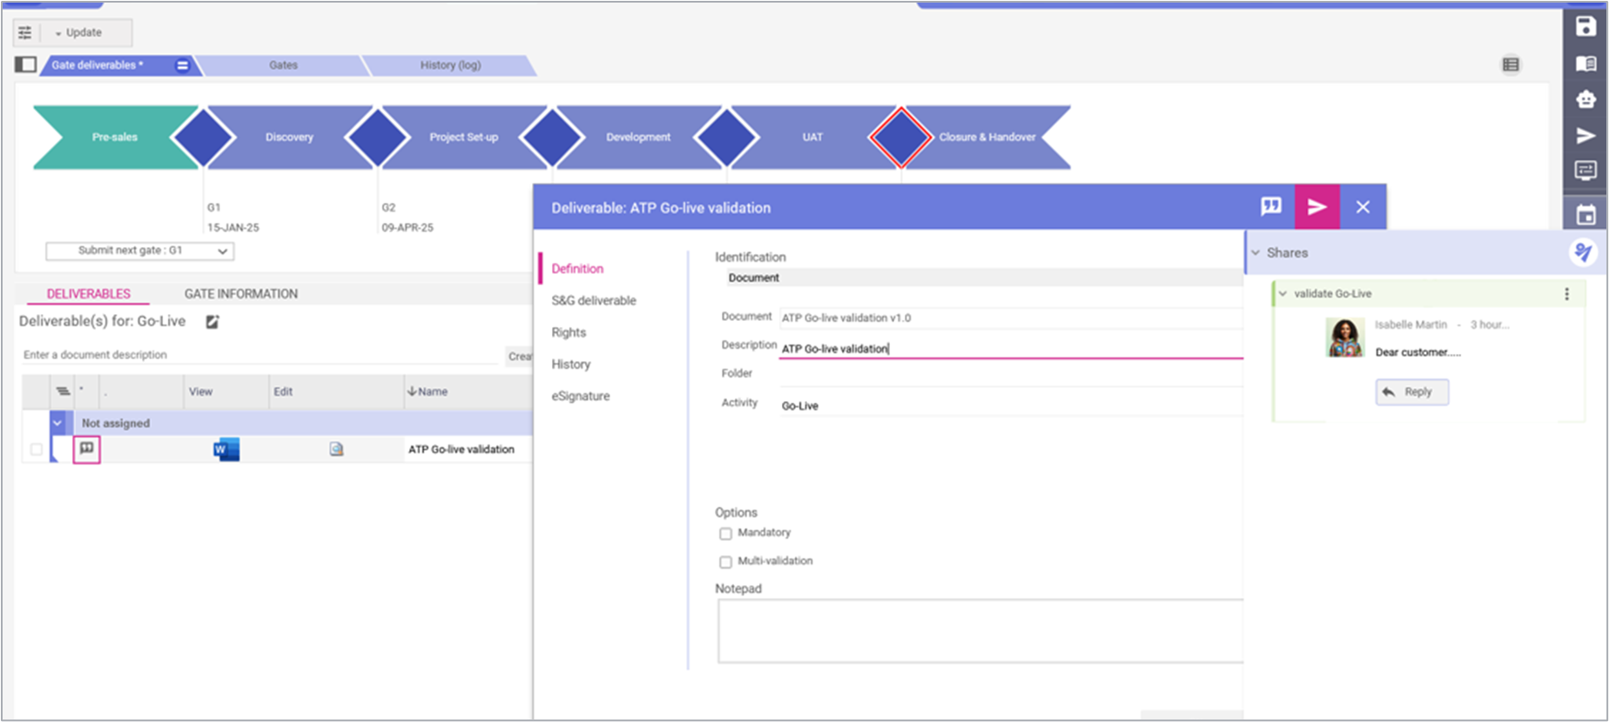Collapse the validate Go-Live thread
1609x722 pixels.
coord(1282,294)
